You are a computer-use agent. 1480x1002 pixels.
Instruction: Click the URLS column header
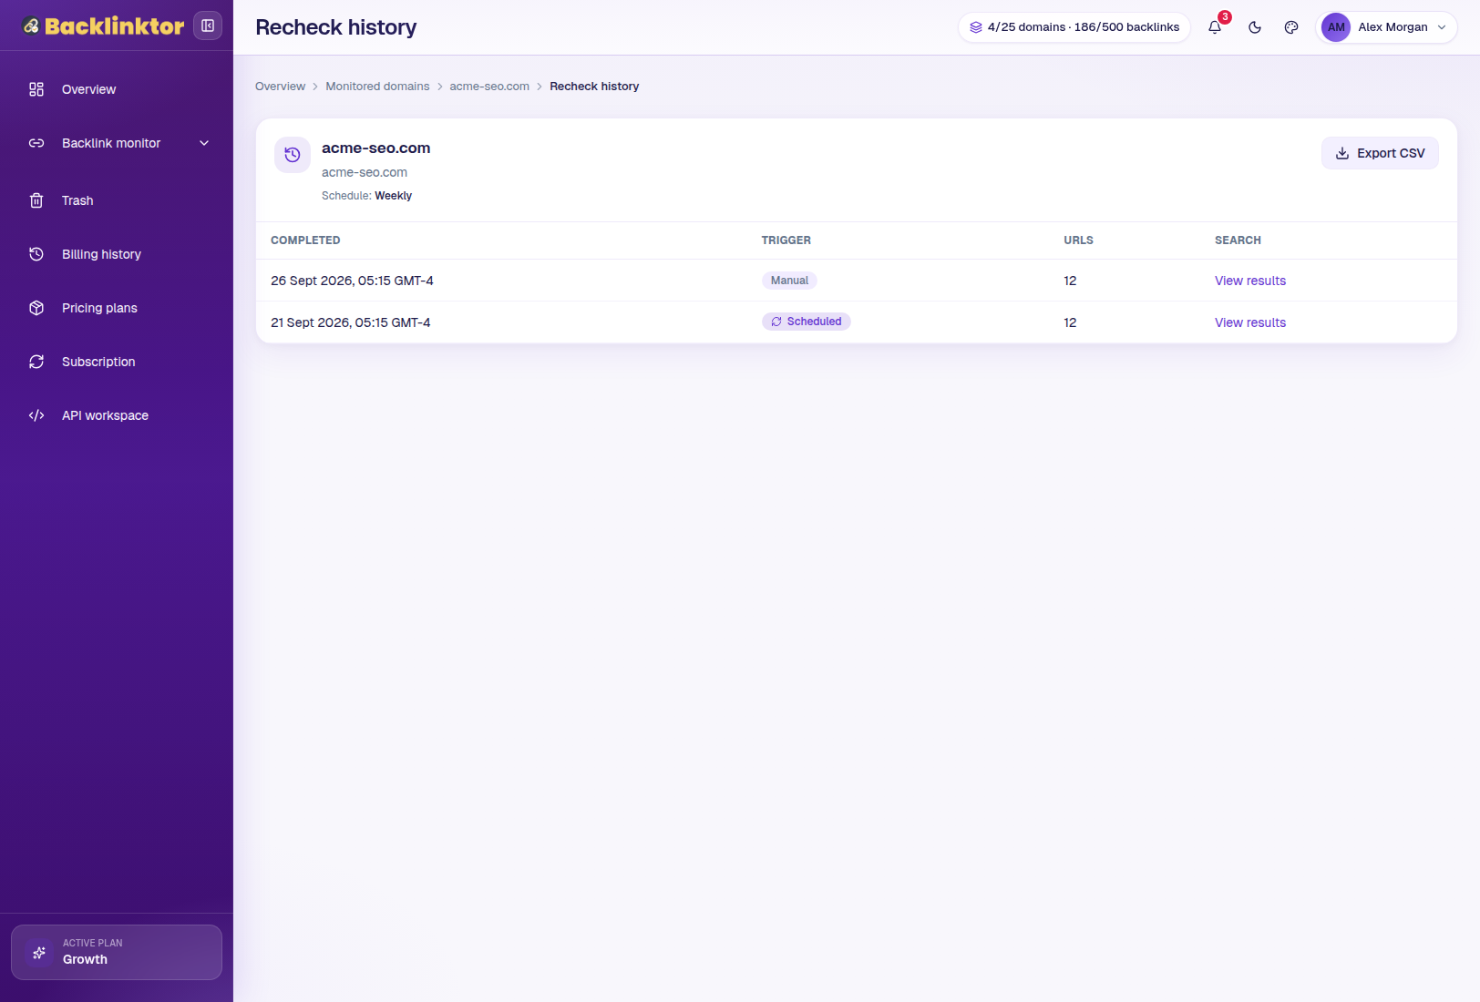tap(1078, 240)
